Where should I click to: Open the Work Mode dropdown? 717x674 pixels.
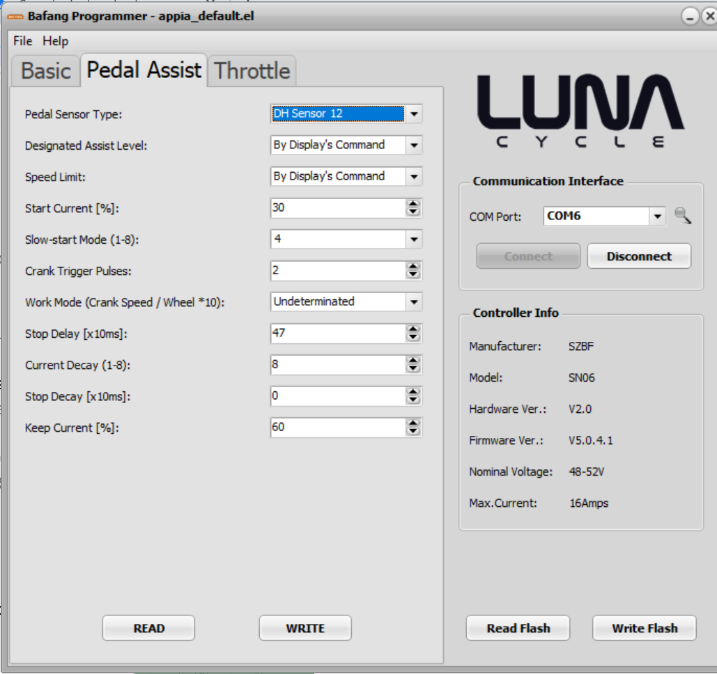point(414,301)
